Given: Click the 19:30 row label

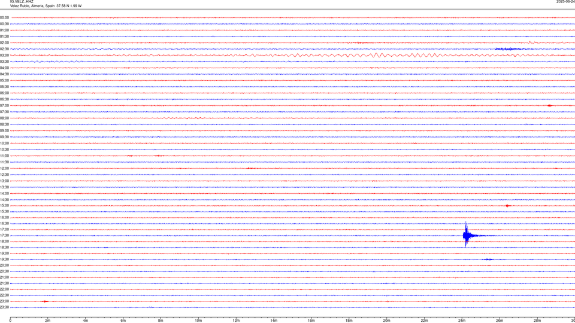Looking at the screenshot, I should (4, 259).
